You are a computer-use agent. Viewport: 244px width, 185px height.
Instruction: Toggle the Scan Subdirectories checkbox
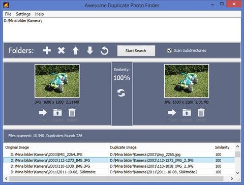(169, 50)
